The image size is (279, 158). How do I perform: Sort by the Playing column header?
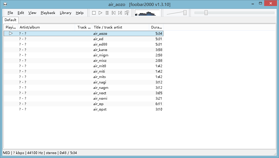coord(11,27)
